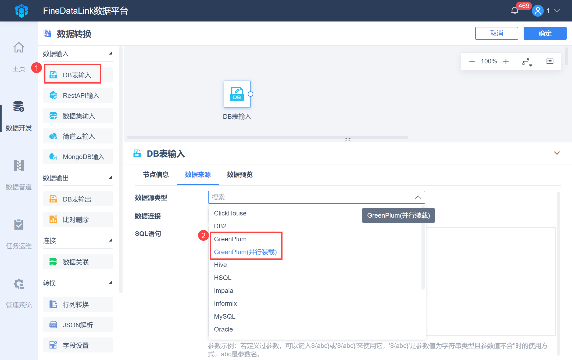This screenshot has height=360, width=572.
Task: Click the zoom in plus icon
Action: tap(506, 62)
